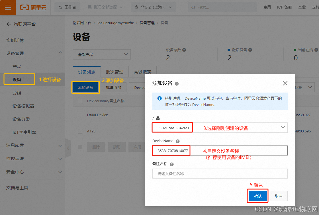Open the 账号全部资源 dropdown

pyautogui.click(x=105, y=7)
